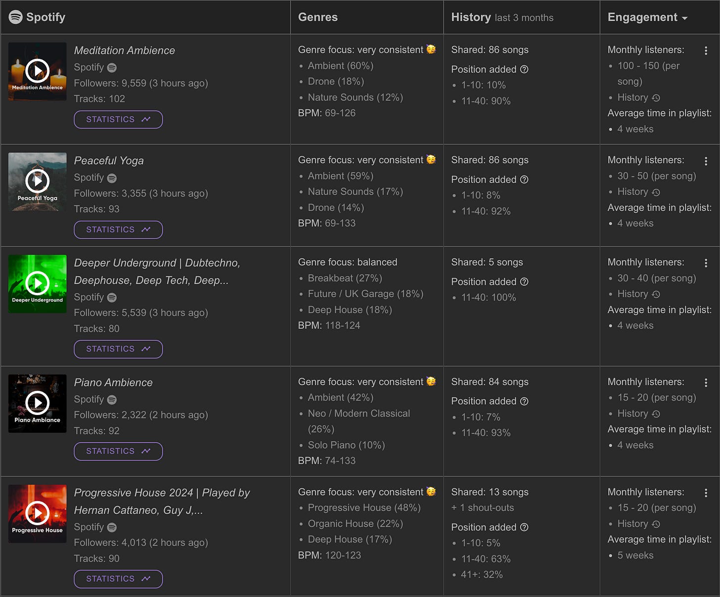Image resolution: width=720 pixels, height=597 pixels.
Task: Open three-dot menu for Piano Ambience row
Action: (x=706, y=382)
